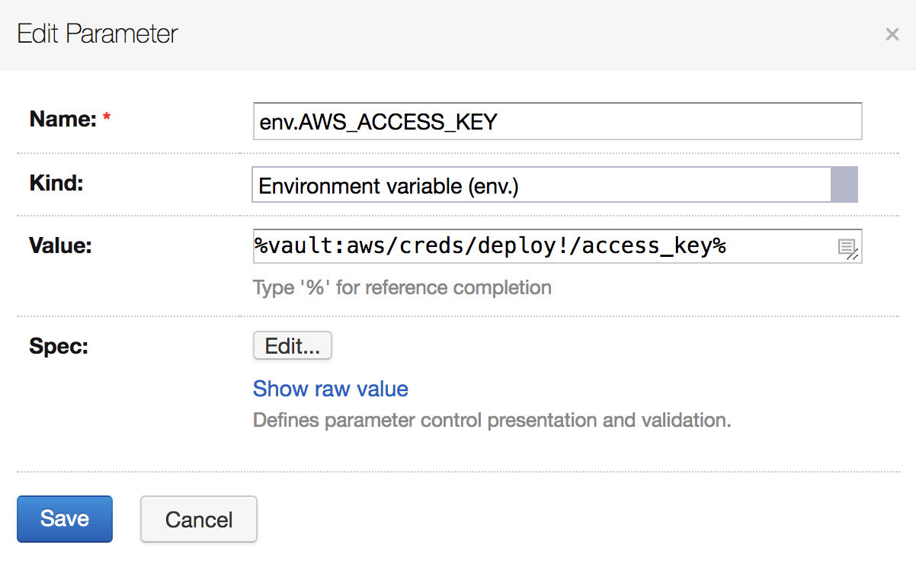The height and width of the screenshot is (561, 916).
Task: Click the gray arrow of Kind selector
Action: pyautogui.click(x=844, y=185)
